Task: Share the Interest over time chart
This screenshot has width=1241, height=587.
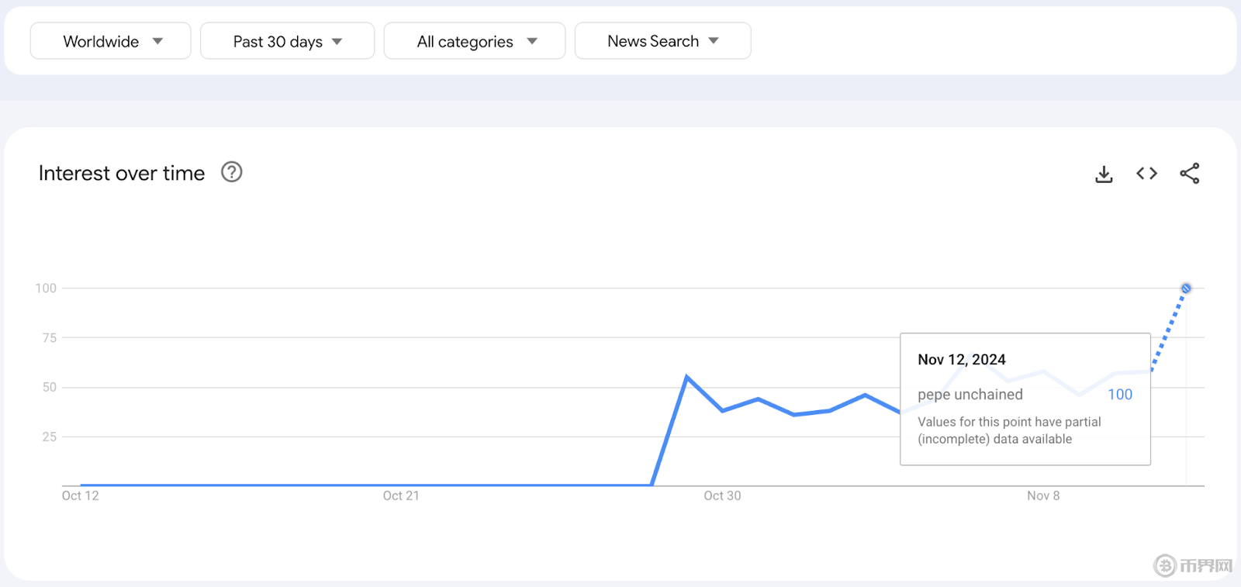Action: tap(1189, 174)
